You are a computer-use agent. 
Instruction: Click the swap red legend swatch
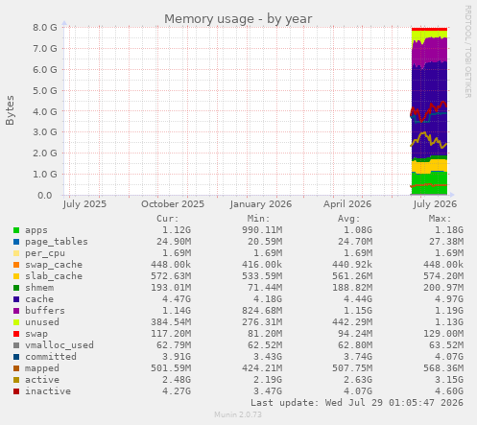[16, 334]
